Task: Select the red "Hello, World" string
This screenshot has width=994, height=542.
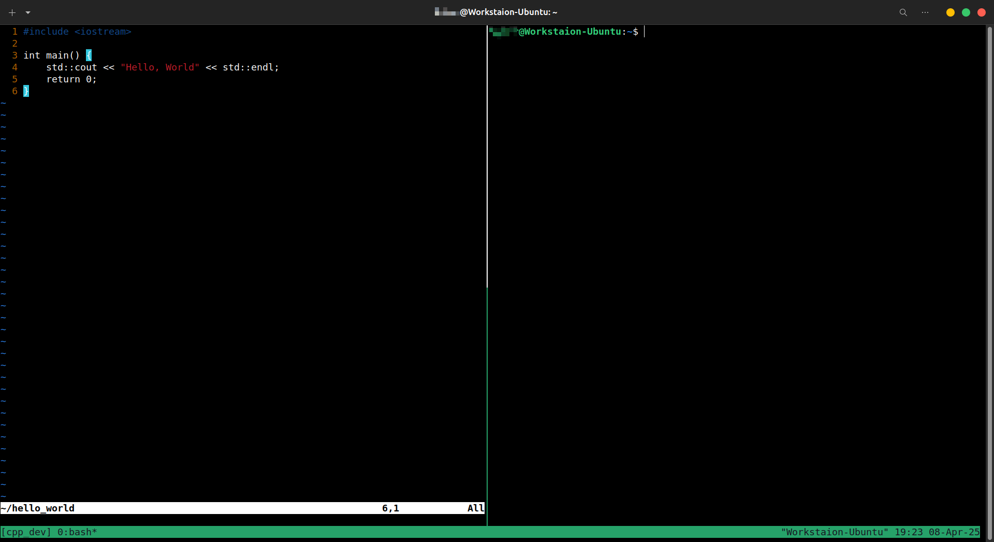Action: click(160, 67)
